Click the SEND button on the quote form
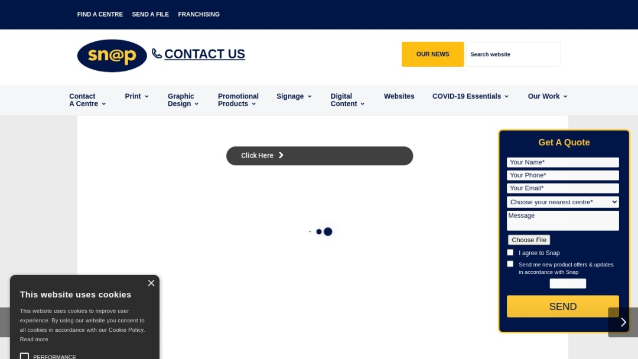This screenshot has height=359, width=638. click(x=562, y=306)
